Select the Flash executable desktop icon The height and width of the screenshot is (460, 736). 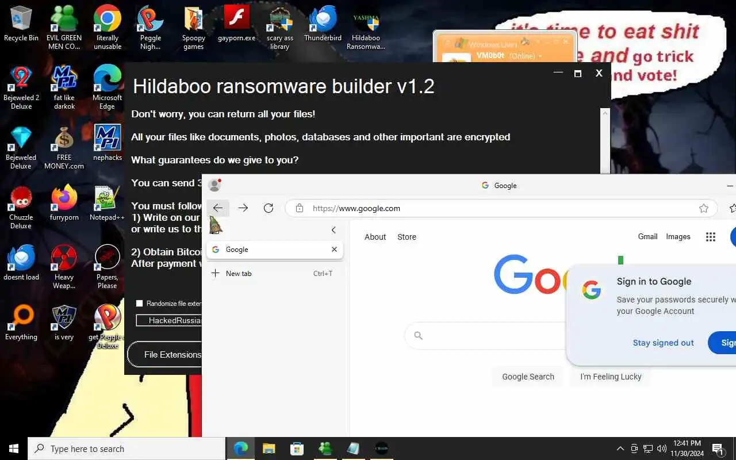tap(236, 24)
